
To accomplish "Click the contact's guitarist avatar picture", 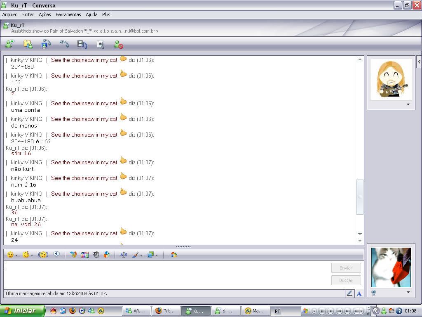I will pyautogui.click(x=391, y=80).
